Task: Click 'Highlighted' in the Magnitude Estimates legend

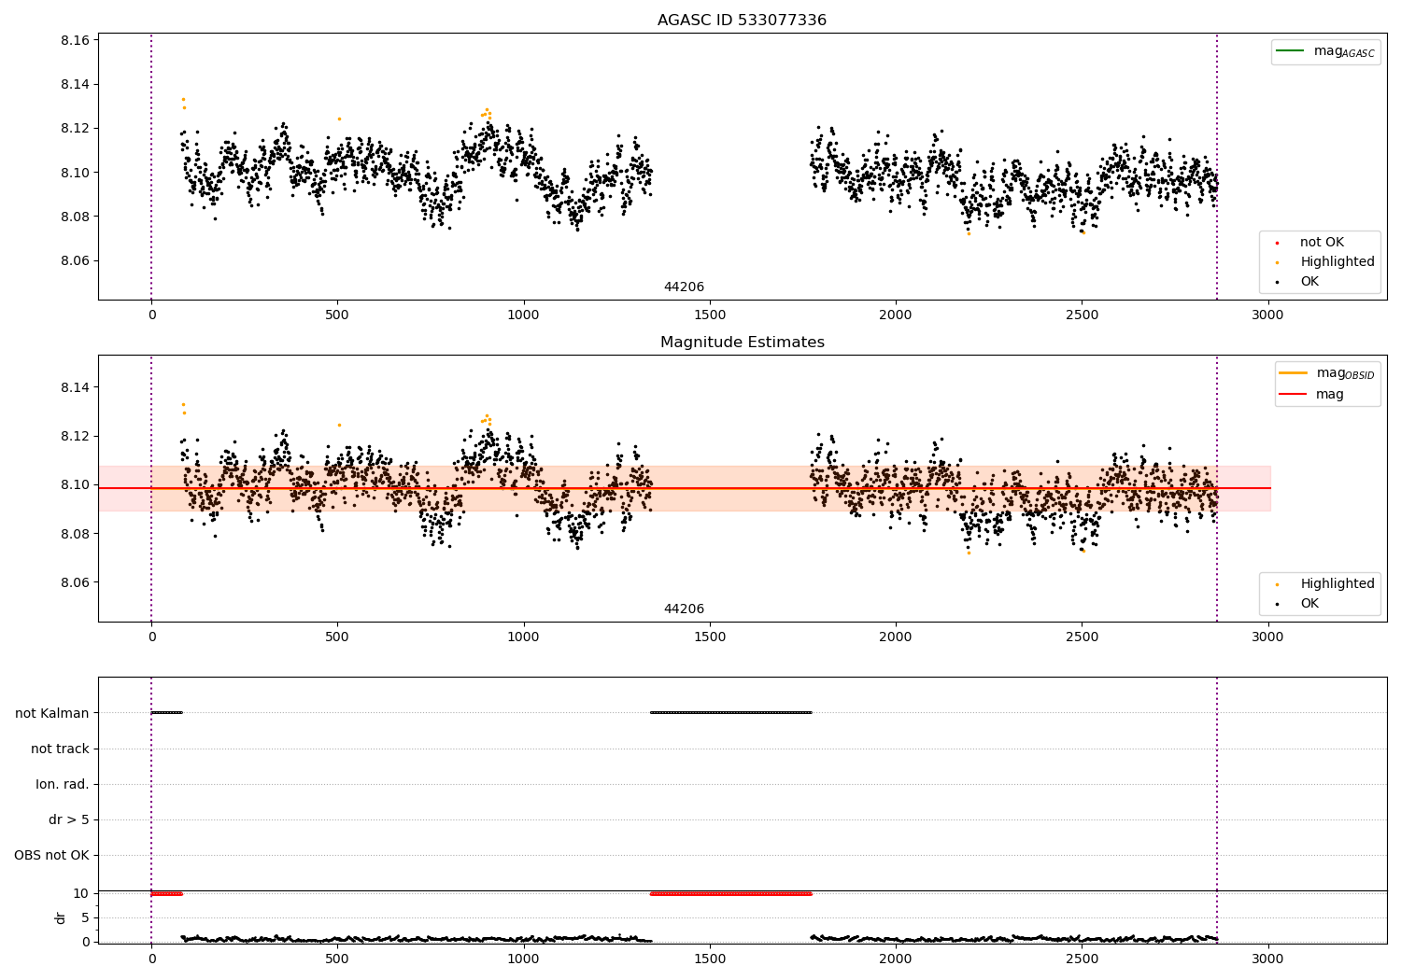Action: 1337,584
